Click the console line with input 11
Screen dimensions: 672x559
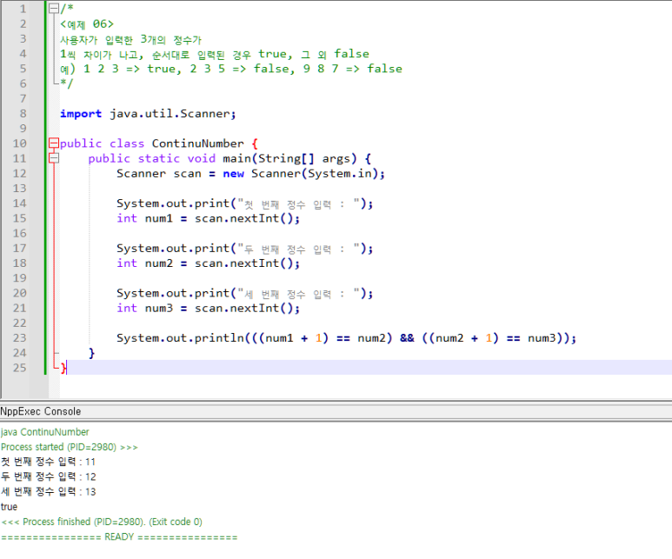point(48,462)
